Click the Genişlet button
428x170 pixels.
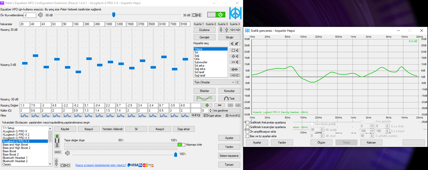point(204,37)
